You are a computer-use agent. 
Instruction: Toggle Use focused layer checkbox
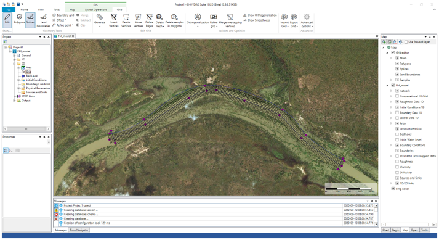pos(406,42)
